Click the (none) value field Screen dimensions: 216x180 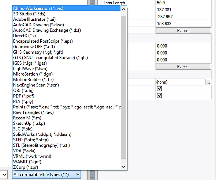(180, 82)
